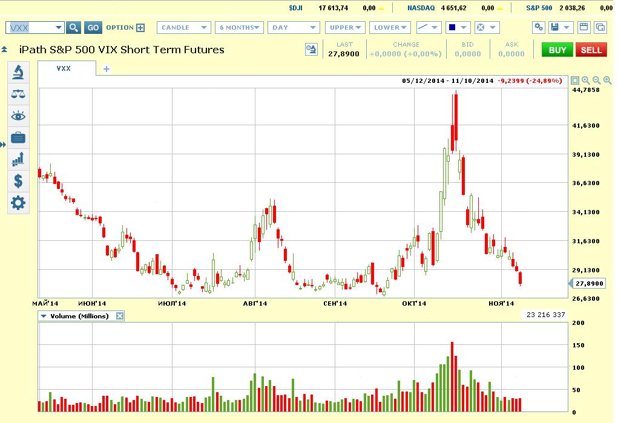This screenshot has height=423, width=618.
Task: Toggle the eye watchlist icon in sidebar
Action: [x=18, y=116]
